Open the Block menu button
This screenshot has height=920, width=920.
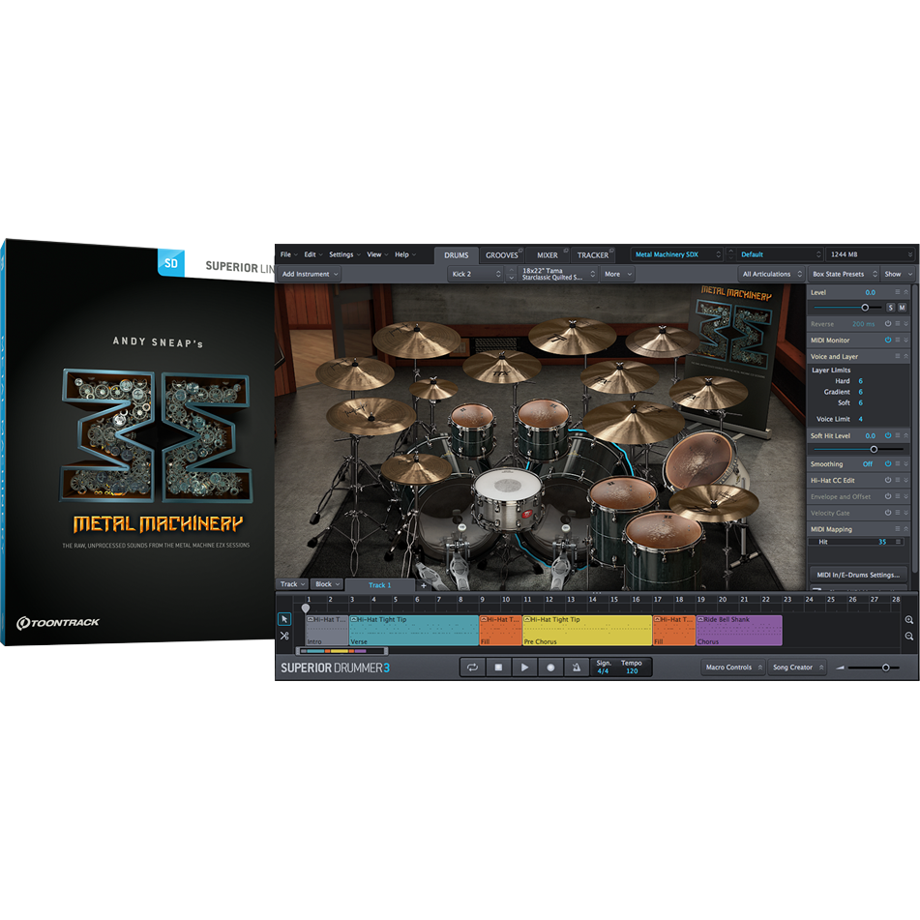pyautogui.click(x=327, y=584)
